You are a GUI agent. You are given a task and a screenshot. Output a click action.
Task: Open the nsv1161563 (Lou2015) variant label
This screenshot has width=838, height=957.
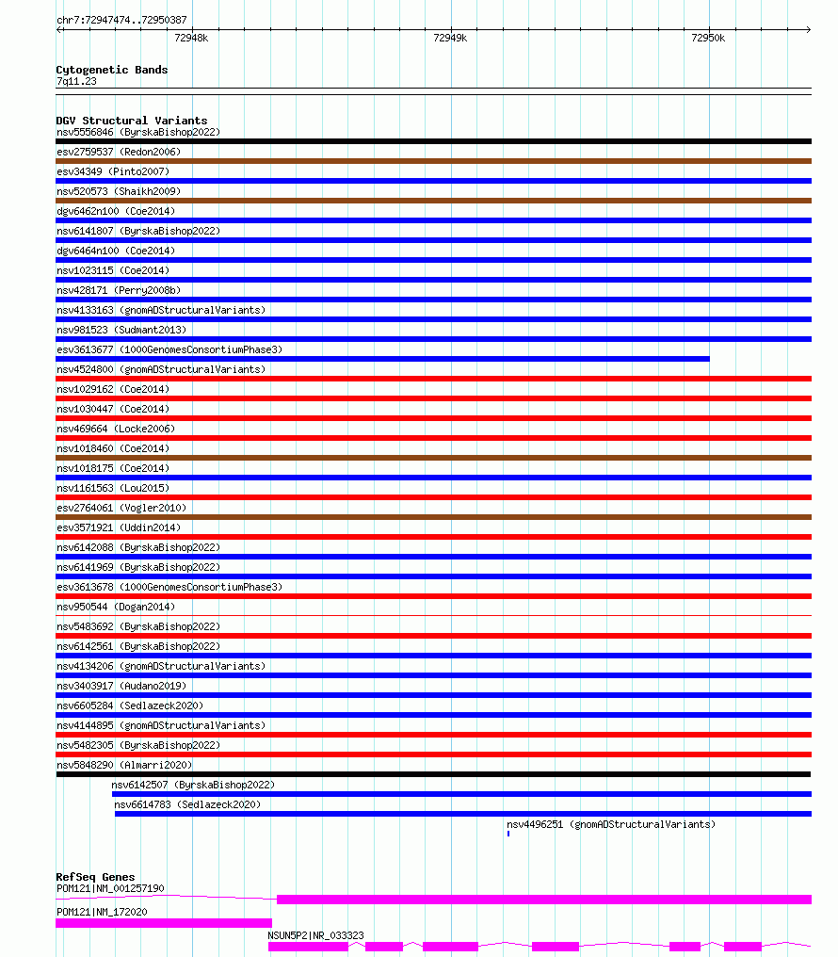click(x=113, y=488)
